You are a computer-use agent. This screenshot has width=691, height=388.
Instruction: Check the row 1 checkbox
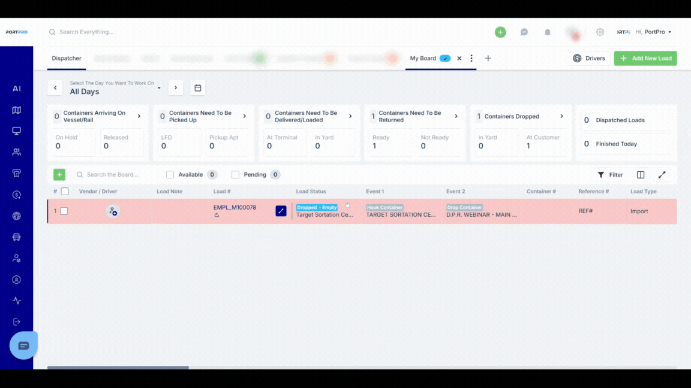[x=64, y=211]
